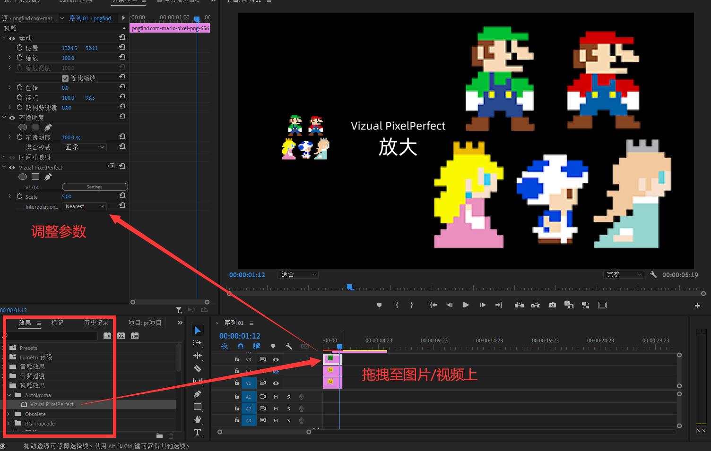Click the Extract button
The width and height of the screenshot is (711, 451).
pos(536,305)
